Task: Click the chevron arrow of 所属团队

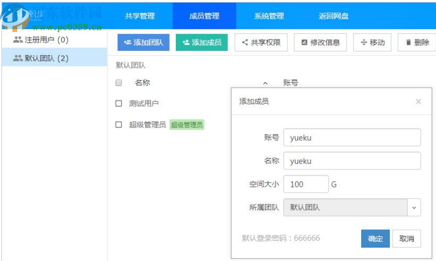Action: pos(414,207)
